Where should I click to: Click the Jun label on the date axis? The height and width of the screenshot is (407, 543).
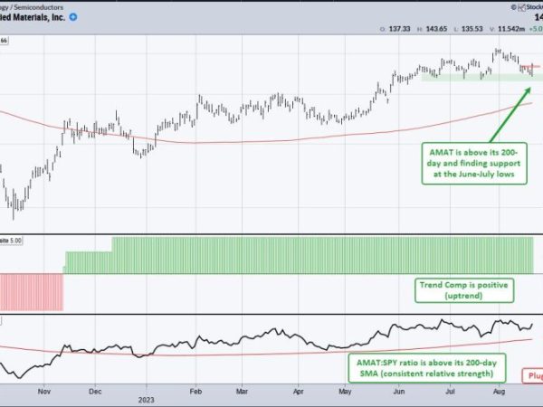[399, 392]
